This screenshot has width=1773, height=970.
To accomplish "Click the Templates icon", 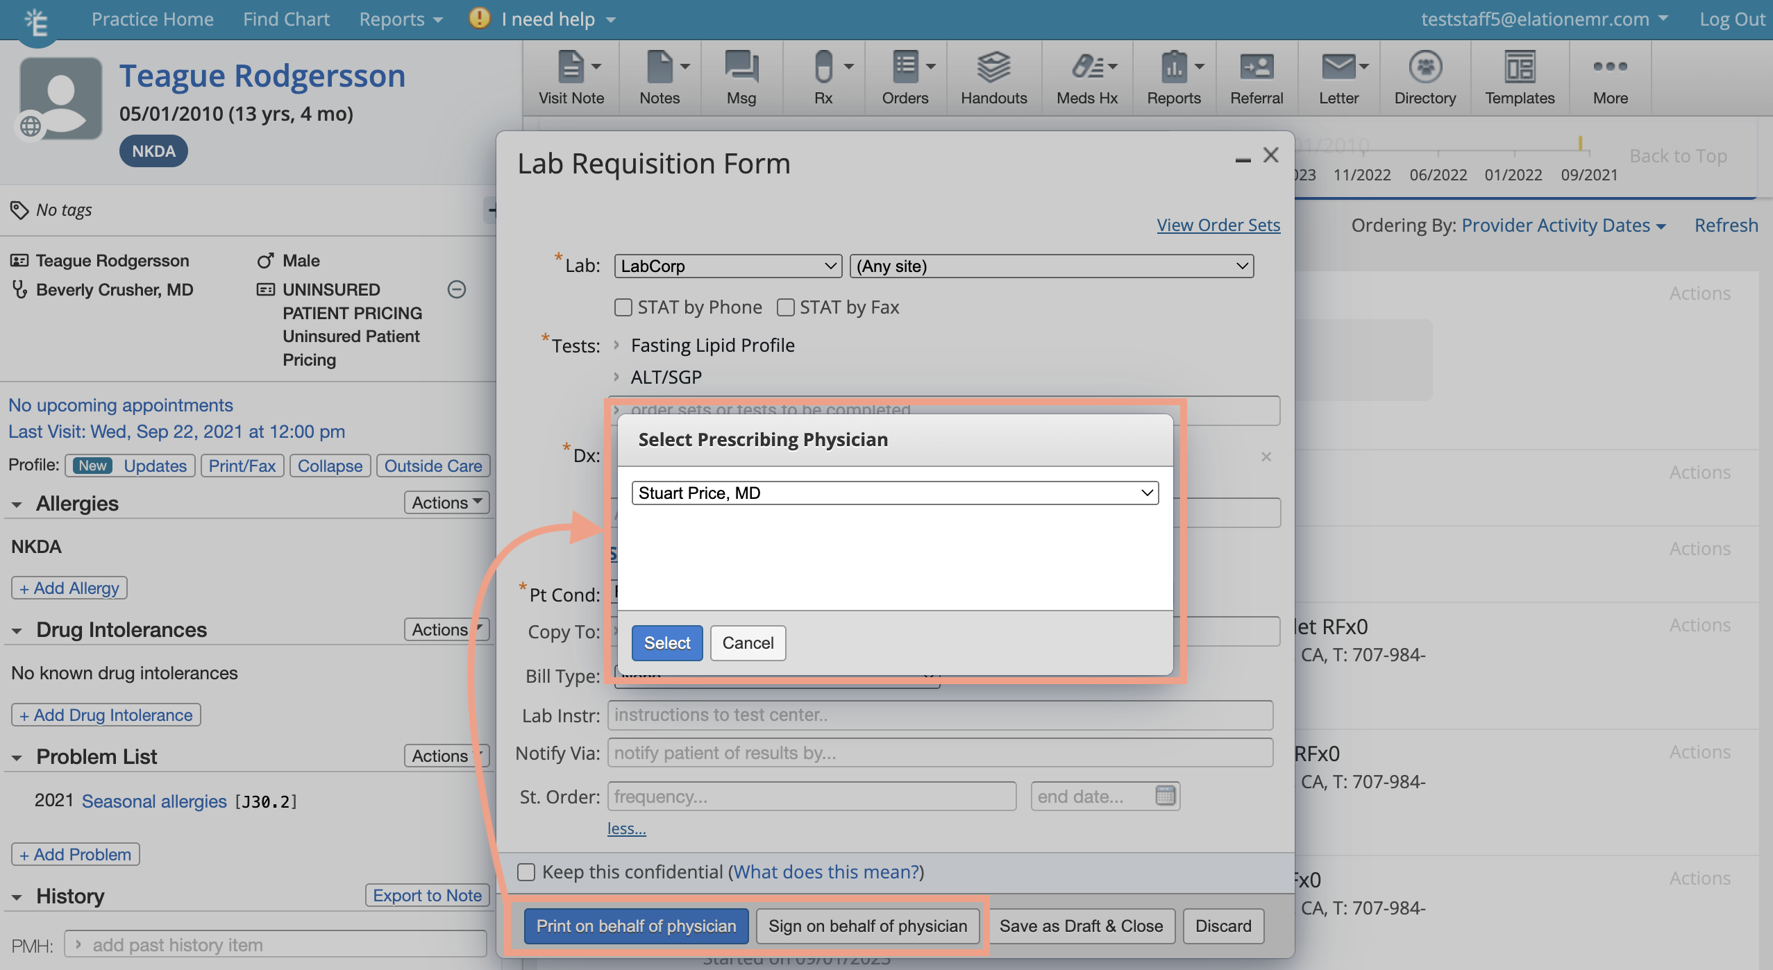I will [x=1520, y=76].
